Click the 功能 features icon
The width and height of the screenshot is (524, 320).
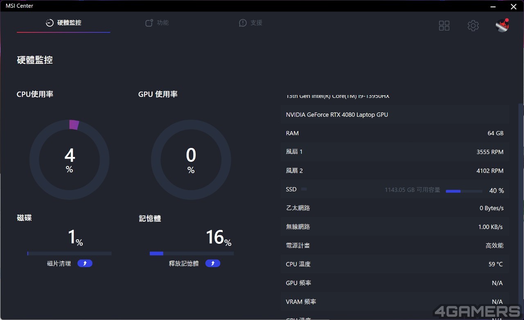click(149, 23)
